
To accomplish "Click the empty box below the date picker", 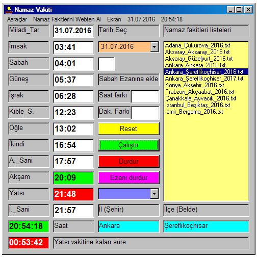I will point(106,64).
